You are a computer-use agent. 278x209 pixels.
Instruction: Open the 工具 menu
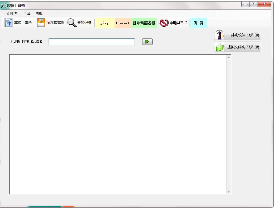click(27, 14)
